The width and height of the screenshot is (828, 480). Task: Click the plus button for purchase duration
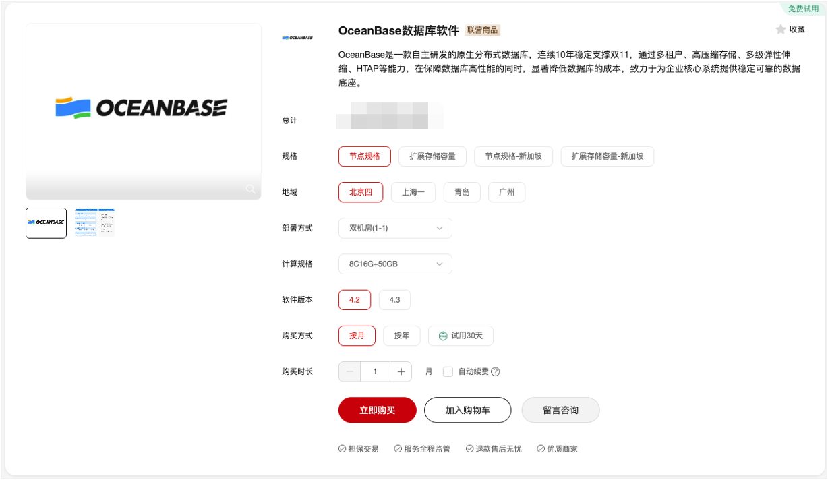point(401,371)
